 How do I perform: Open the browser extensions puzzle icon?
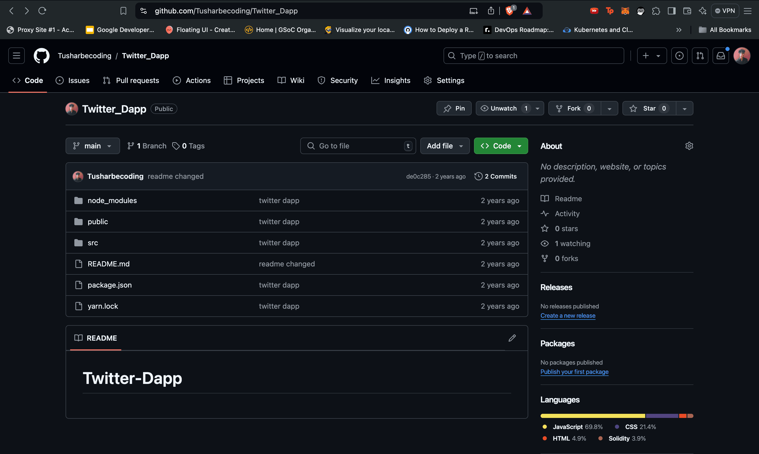coord(656,11)
